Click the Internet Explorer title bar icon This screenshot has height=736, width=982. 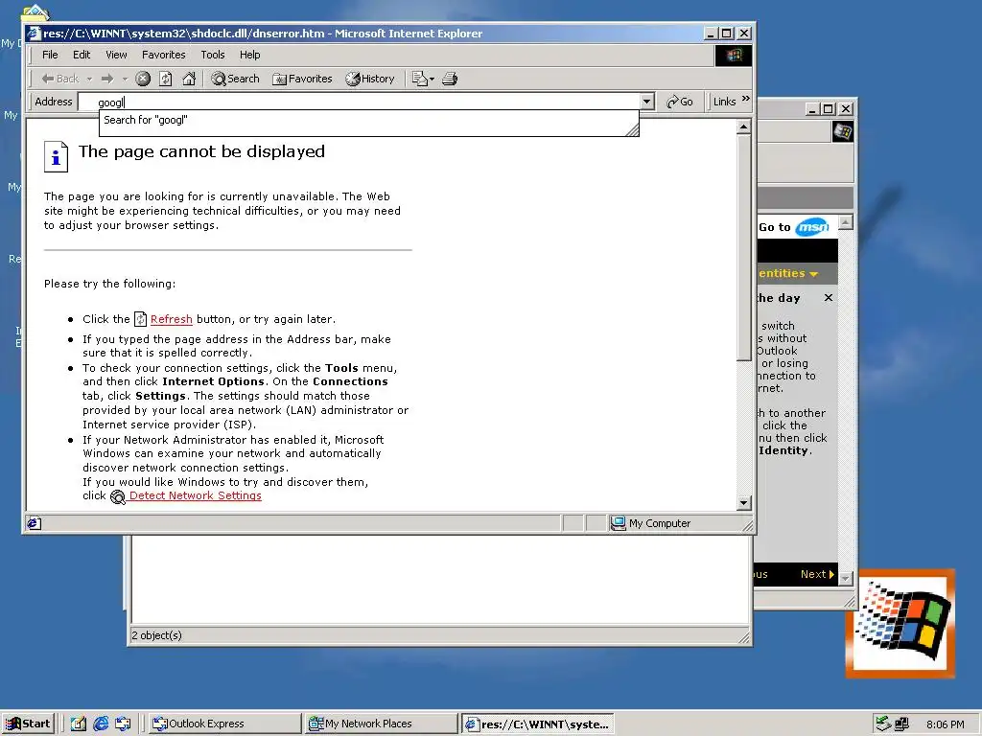pyautogui.click(x=35, y=34)
